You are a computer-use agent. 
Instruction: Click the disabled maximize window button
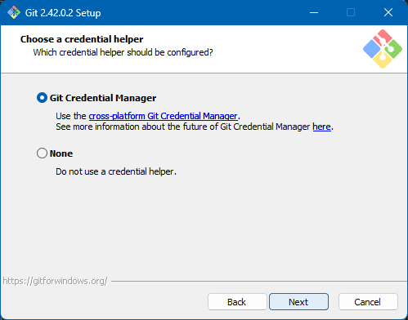pyautogui.click(x=351, y=12)
